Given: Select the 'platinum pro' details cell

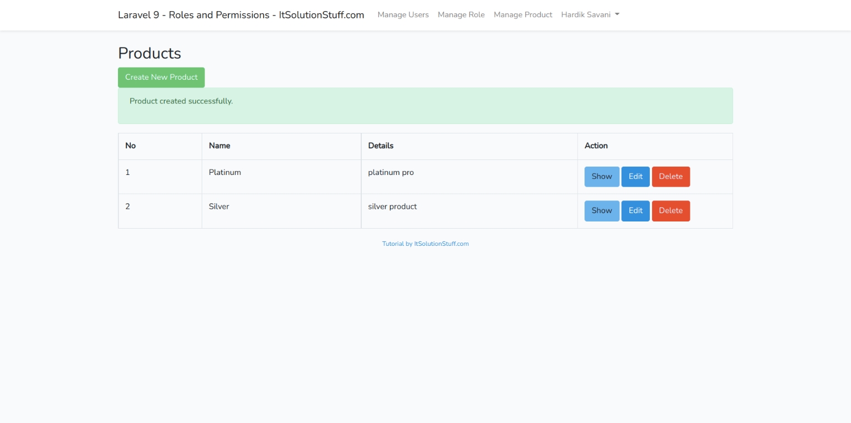Looking at the screenshot, I should pos(391,173).
